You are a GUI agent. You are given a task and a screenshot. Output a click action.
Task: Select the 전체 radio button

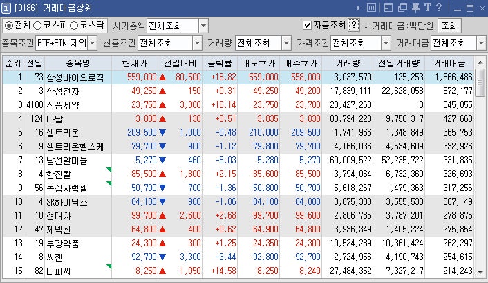(9, 26)
